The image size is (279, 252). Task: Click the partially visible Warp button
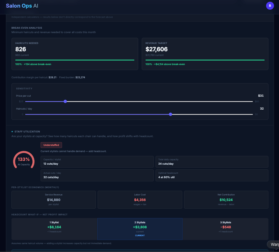pos(273,244)
